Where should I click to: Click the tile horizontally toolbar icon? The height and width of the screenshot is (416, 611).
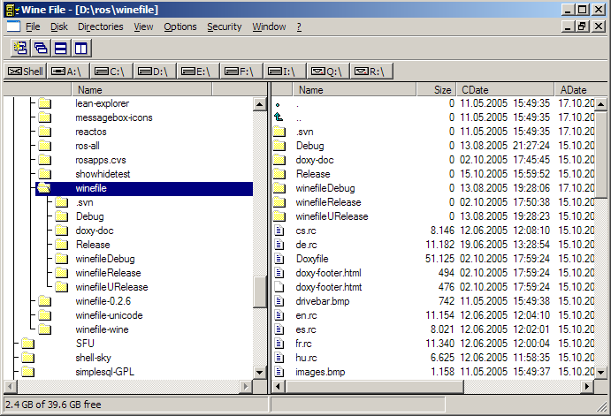coord(61,49)
